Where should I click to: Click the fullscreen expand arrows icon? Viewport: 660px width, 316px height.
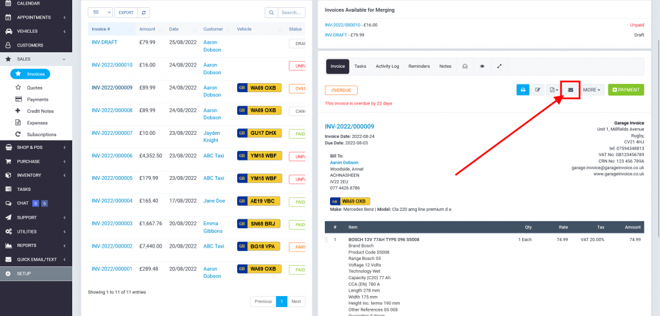click(500, 66)
